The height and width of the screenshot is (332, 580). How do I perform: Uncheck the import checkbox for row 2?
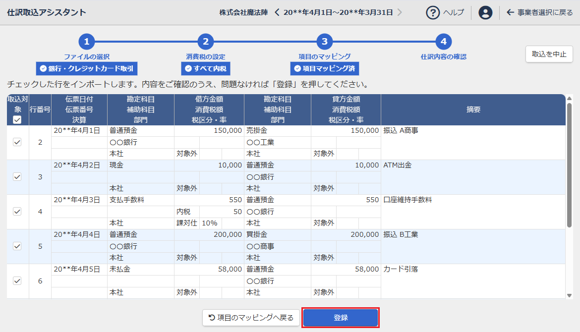coord(17,142)
